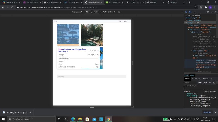218x122 pixels.
Task: Select the DevTools inspect element tool
Action: click(186, 12)
